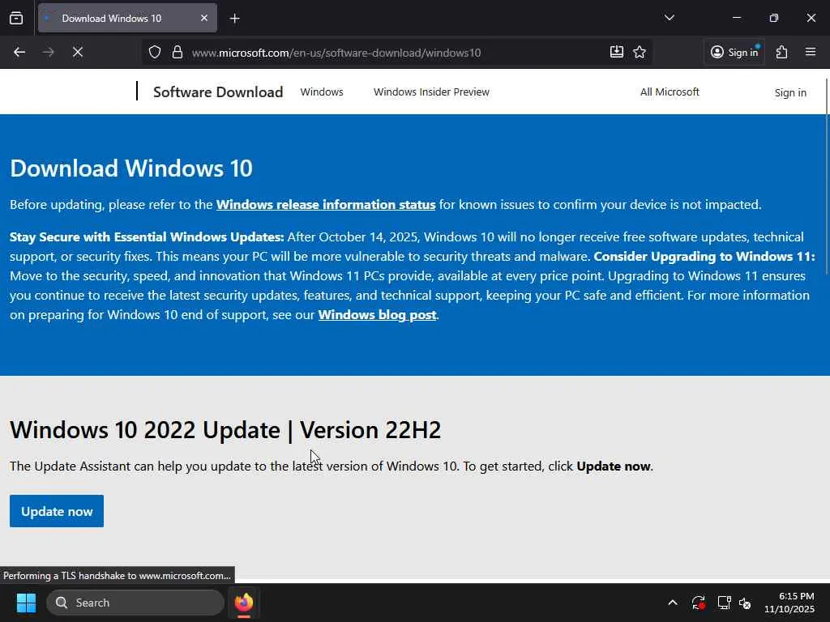Select the Download Windows 10 tab
The height and width of the screenshot is (622, 830).
[127, 18]
